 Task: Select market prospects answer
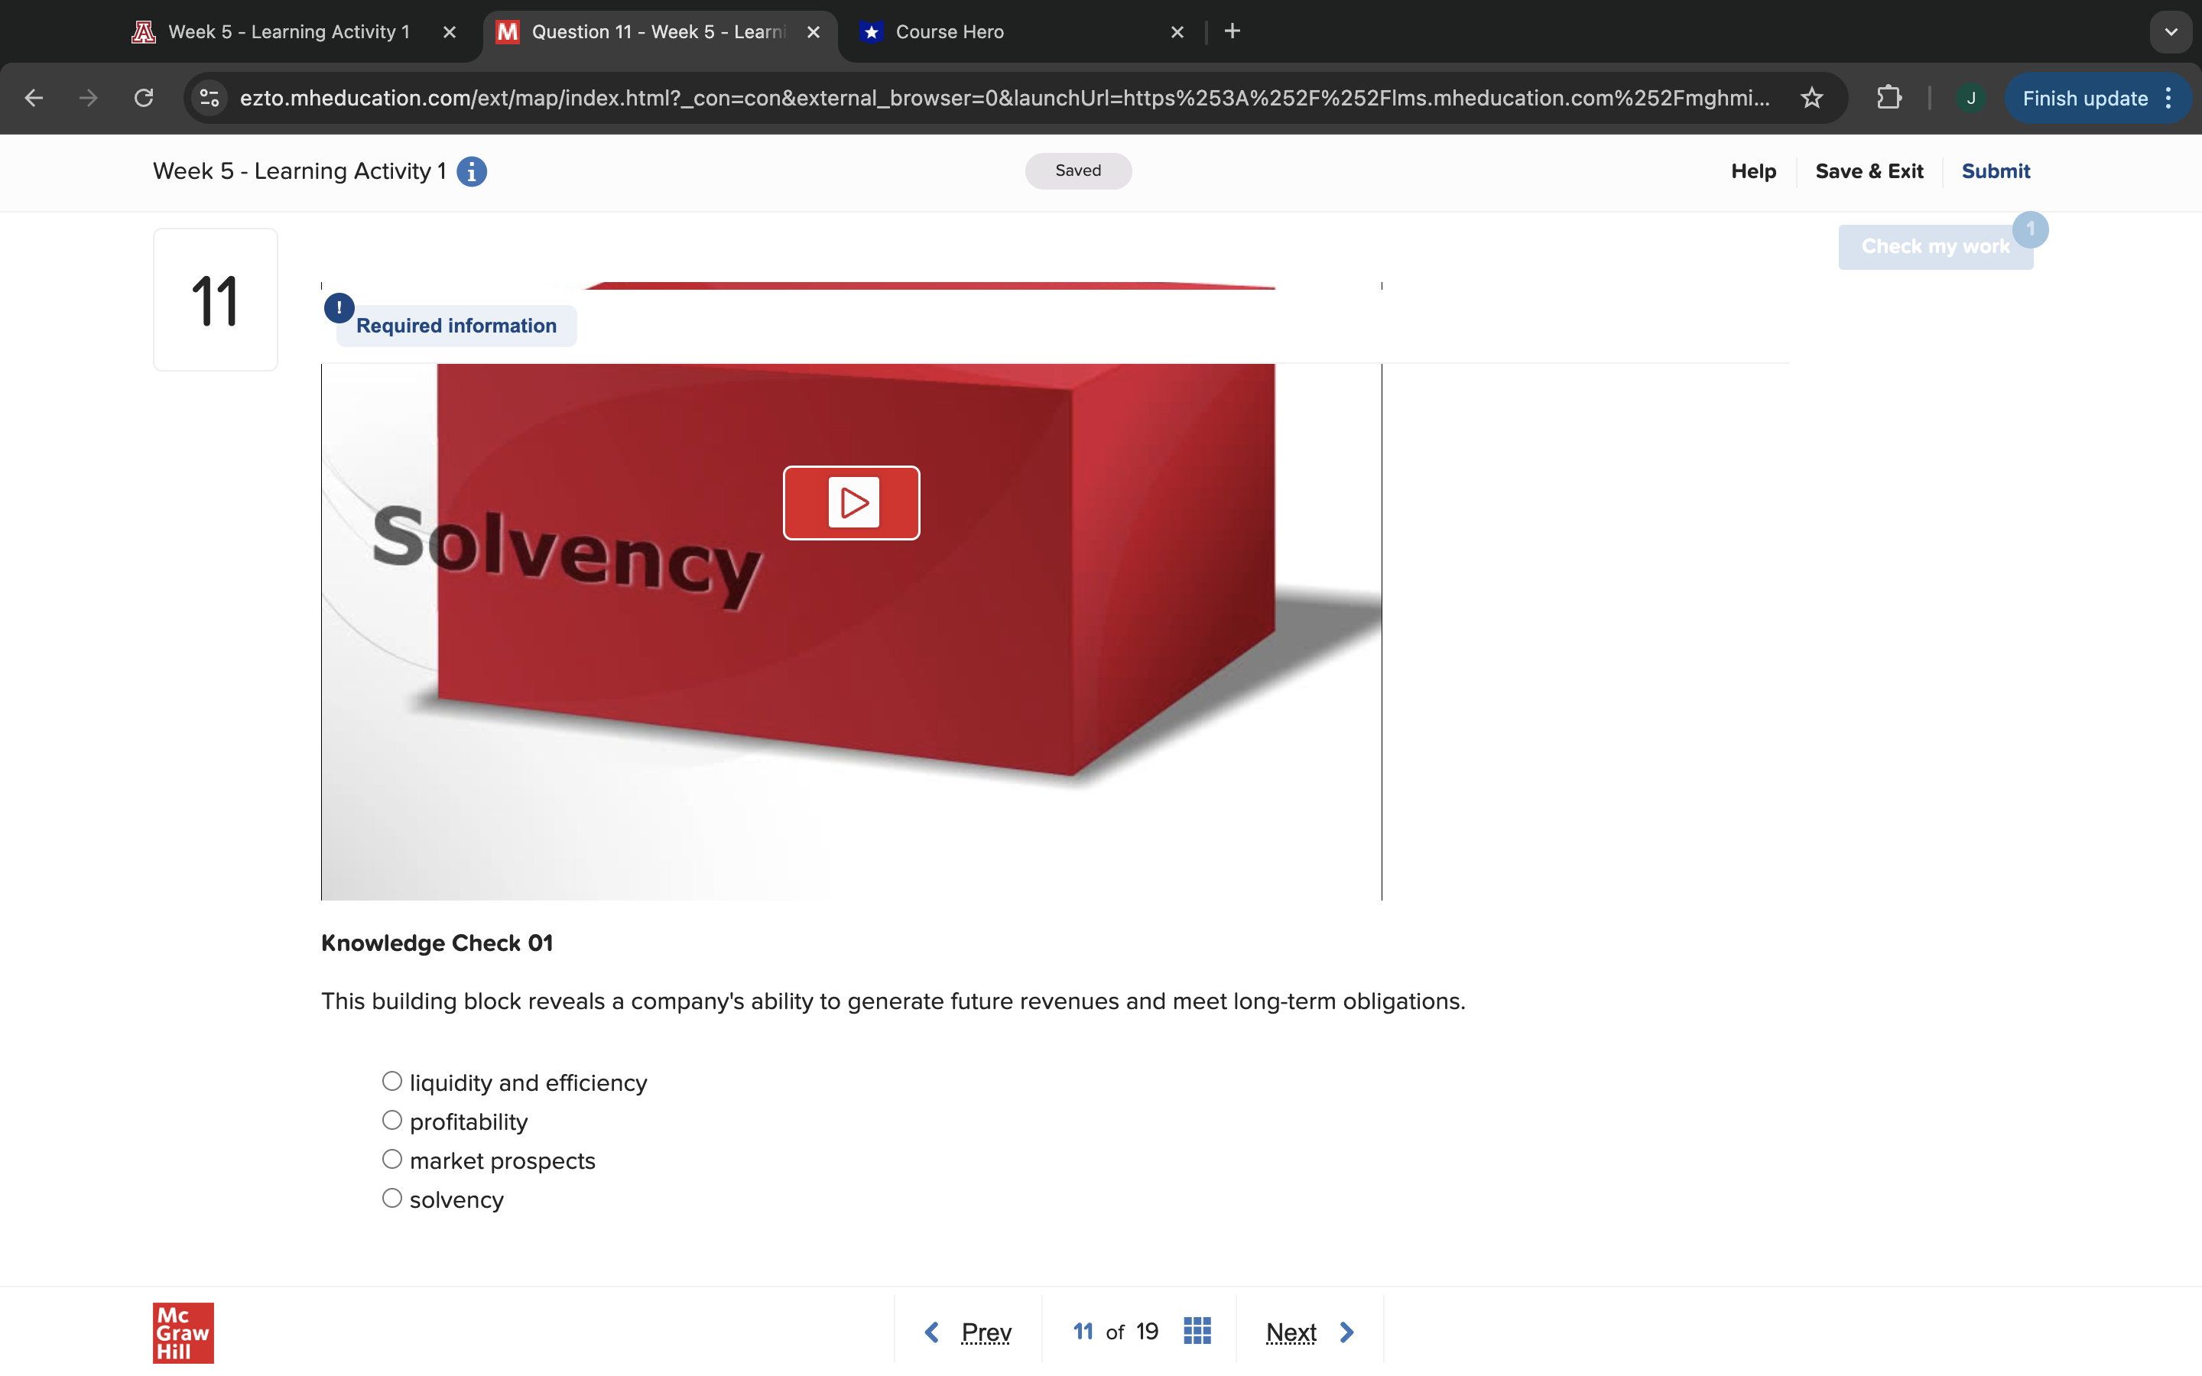tap(392, 1160)
